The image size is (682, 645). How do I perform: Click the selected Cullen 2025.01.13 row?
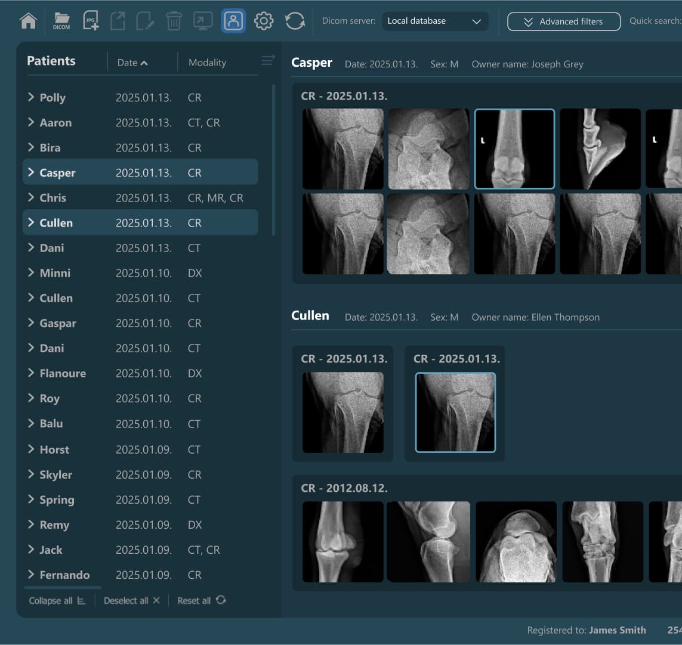point(140,222)
